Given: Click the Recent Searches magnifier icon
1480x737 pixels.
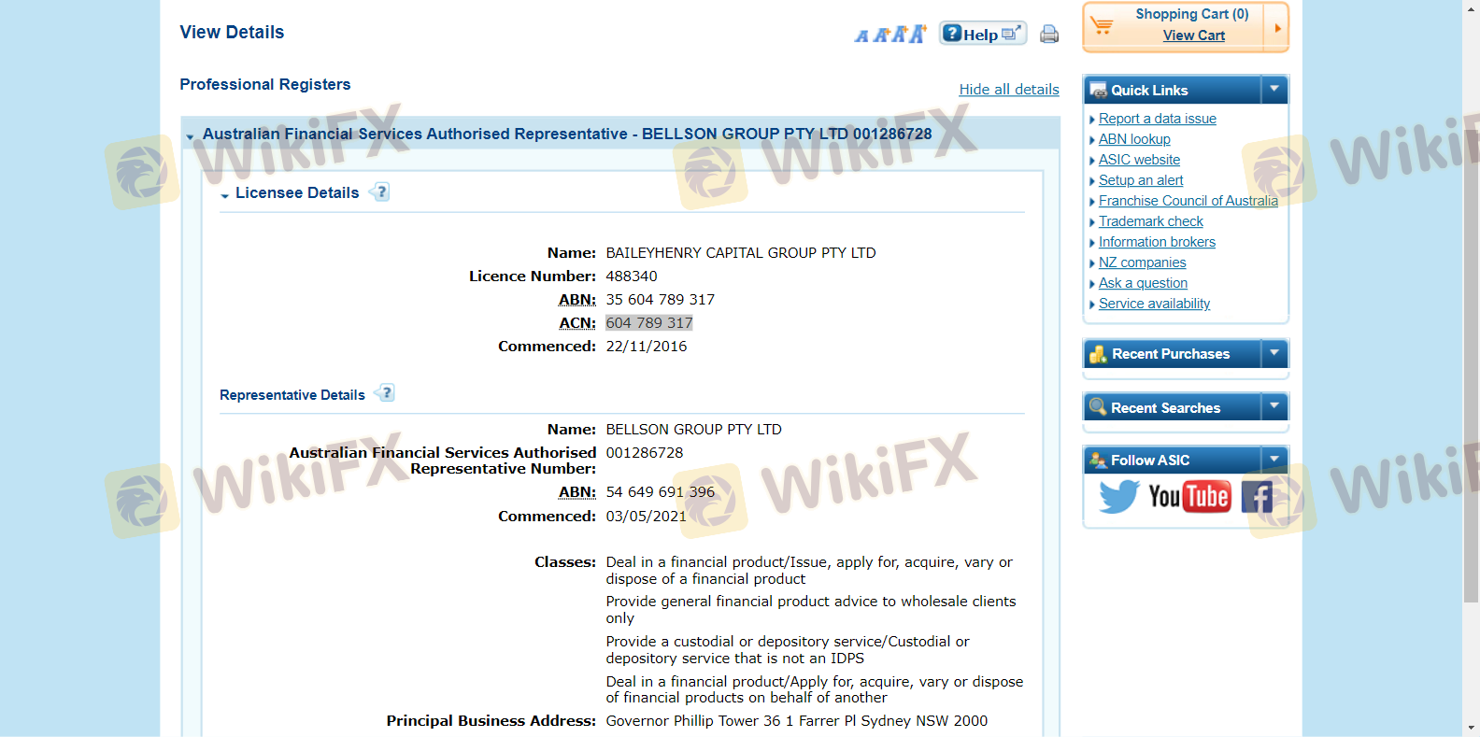Looking at the screenshot, I should point(1098,407).
